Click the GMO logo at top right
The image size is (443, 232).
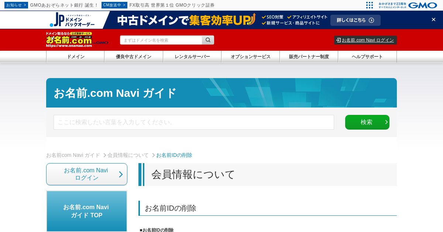tap(423, 5)
